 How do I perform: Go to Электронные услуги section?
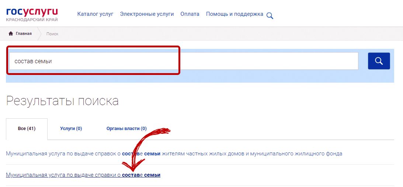coord(147,14)
